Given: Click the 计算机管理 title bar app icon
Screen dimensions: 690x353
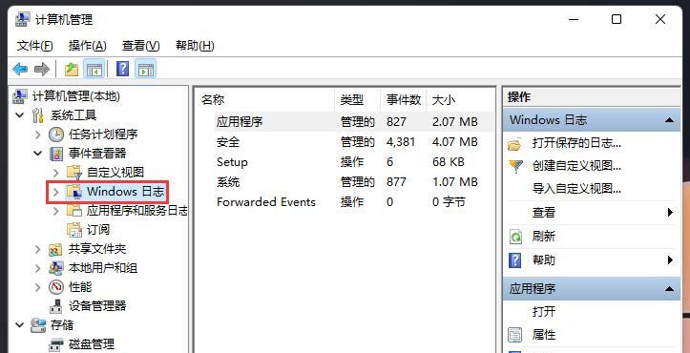Looking at the screenshot, I should (x=22, y=19).
